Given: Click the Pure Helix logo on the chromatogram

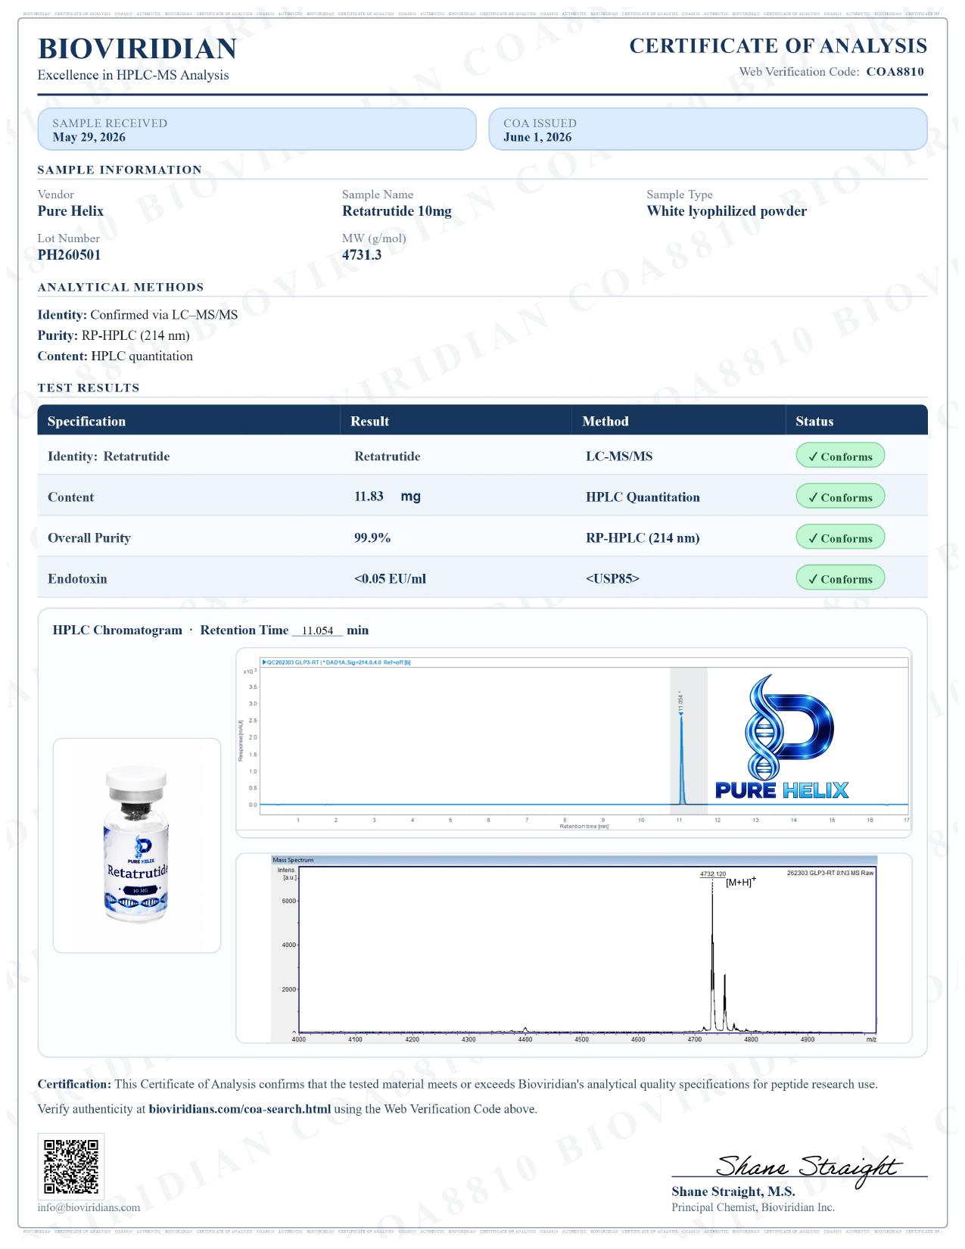Looking at the screenshot, I should coord(782,737).
